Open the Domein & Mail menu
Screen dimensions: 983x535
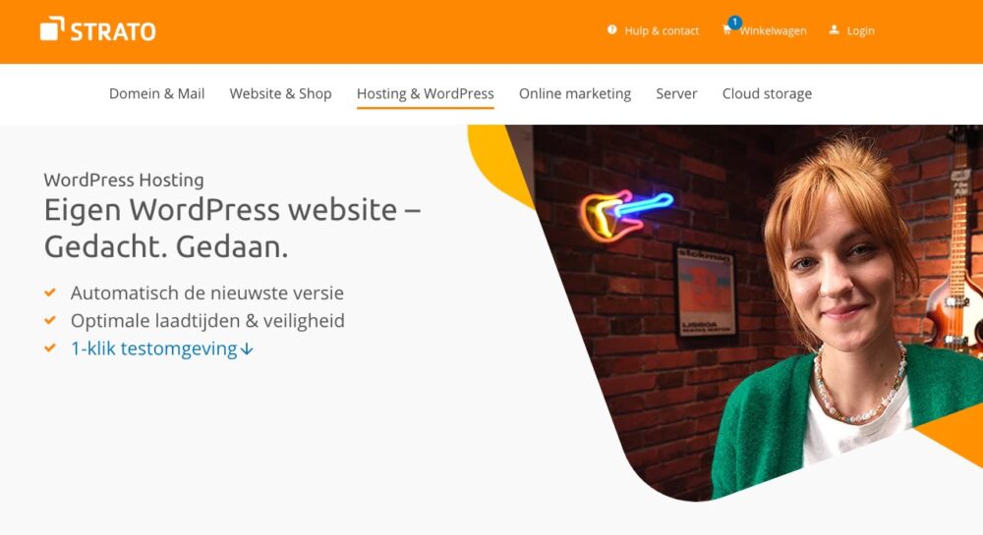[x=156, y=93]
